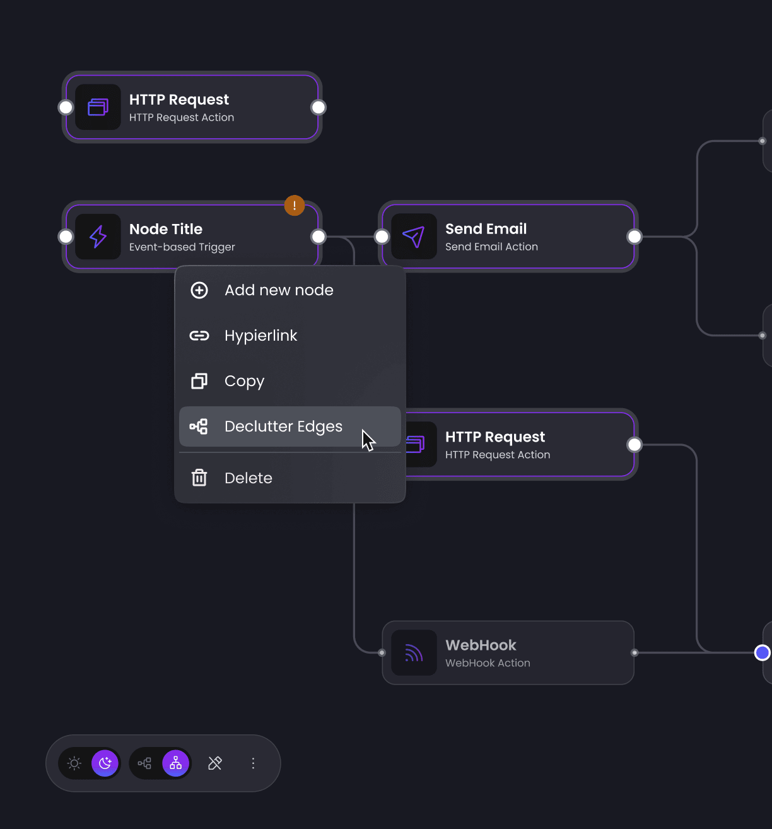This screenshot has height=829, width=772.
Task: Toggle vertical layout in the bottom toolbar
Action: click(175, 763)
